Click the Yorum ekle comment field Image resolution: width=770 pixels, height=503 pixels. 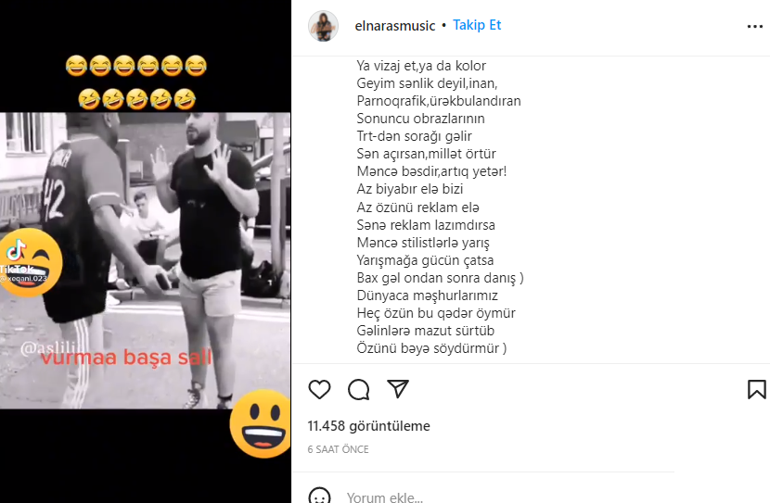tap(506, 497)
